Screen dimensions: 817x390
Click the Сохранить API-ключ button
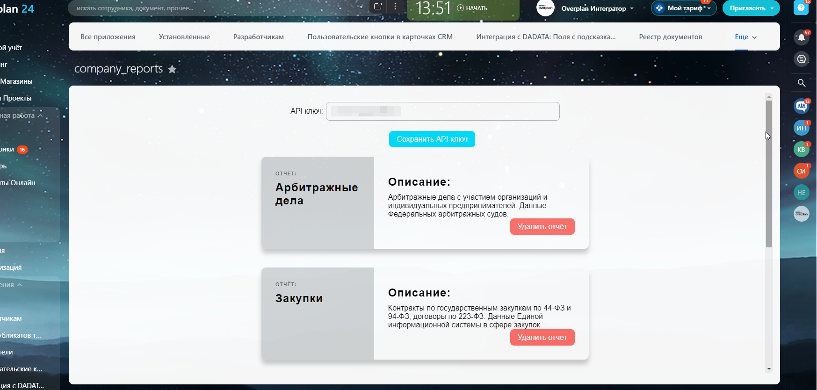coord(432,139)
